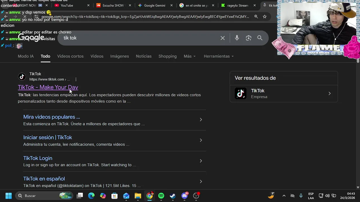The width and height of the screenshot is (360, 202).
Task: Launch Microsoft Edge from the taskbar
Action: [x=91, y=196]
